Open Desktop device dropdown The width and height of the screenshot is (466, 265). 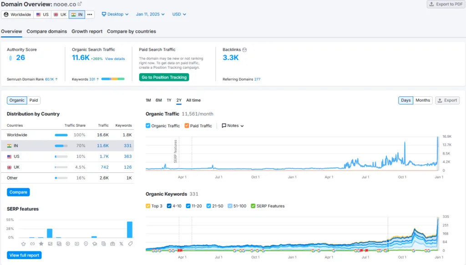point(115,14)
